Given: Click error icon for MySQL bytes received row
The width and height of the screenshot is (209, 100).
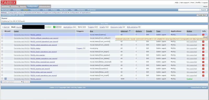Looking at the screenshot, I should point(203,62).
